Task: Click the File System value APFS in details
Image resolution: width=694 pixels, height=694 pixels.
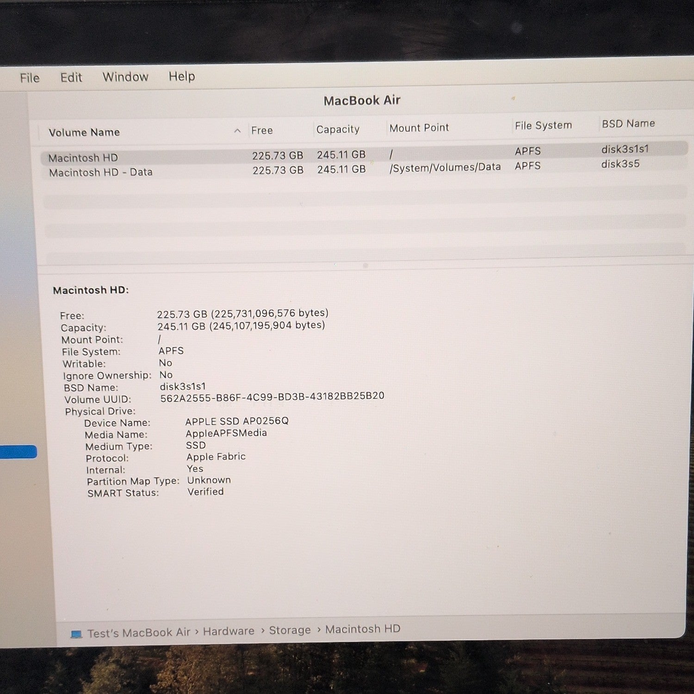Action: [x=171, y=351]
